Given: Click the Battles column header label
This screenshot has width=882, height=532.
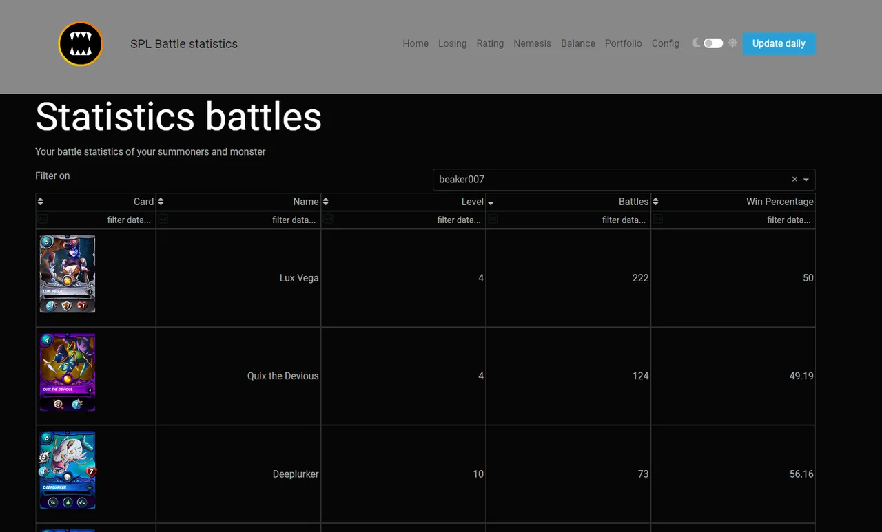Looking at the screenshot, I should pos(634,202).
